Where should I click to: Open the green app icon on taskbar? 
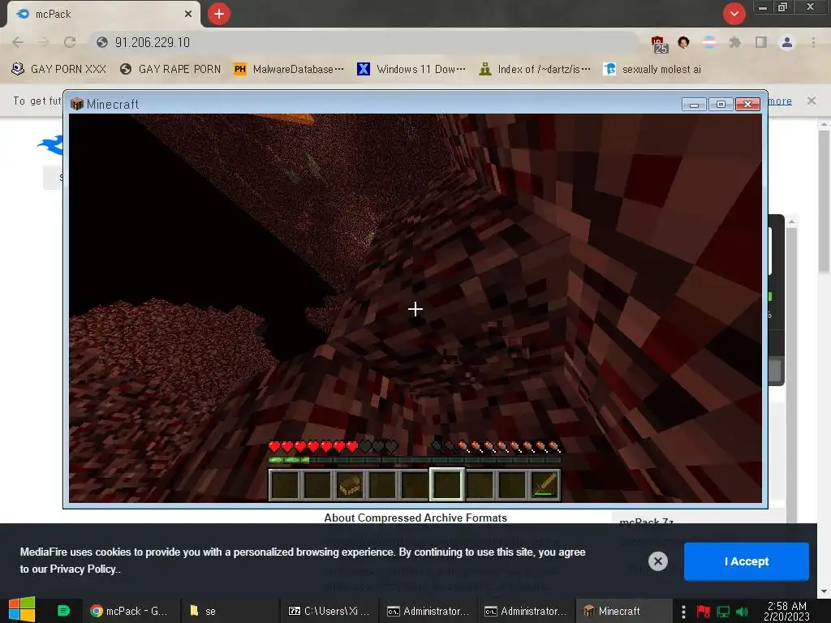click(x=63, y=611)
